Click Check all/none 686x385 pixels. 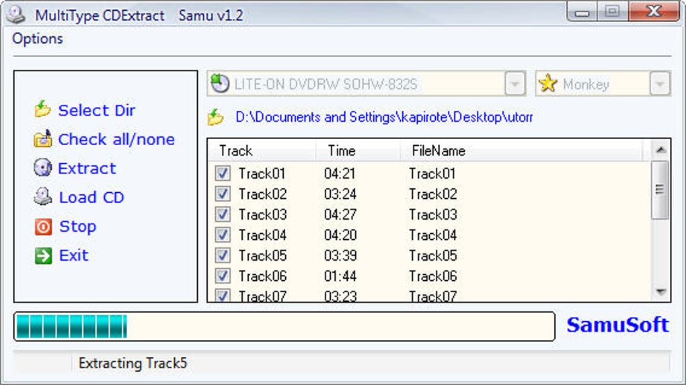(x=116, y=139)
